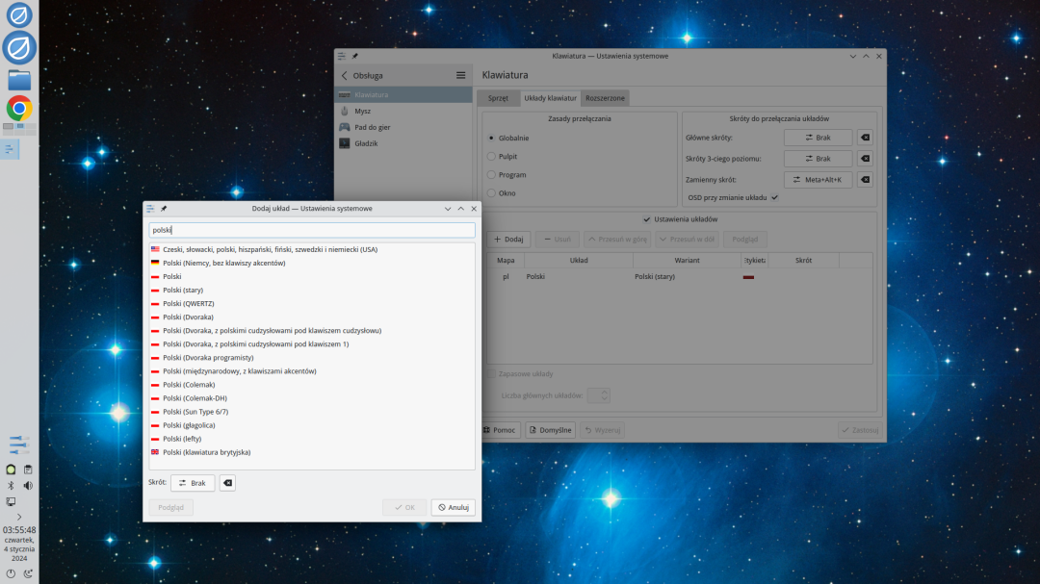Select the Okno radio option
The image size is (1040, 584).
pyautogui.click(x=492, y=193)
